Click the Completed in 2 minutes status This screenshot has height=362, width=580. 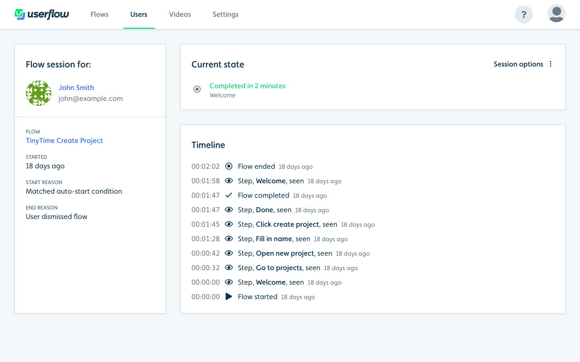coord(247,86)
